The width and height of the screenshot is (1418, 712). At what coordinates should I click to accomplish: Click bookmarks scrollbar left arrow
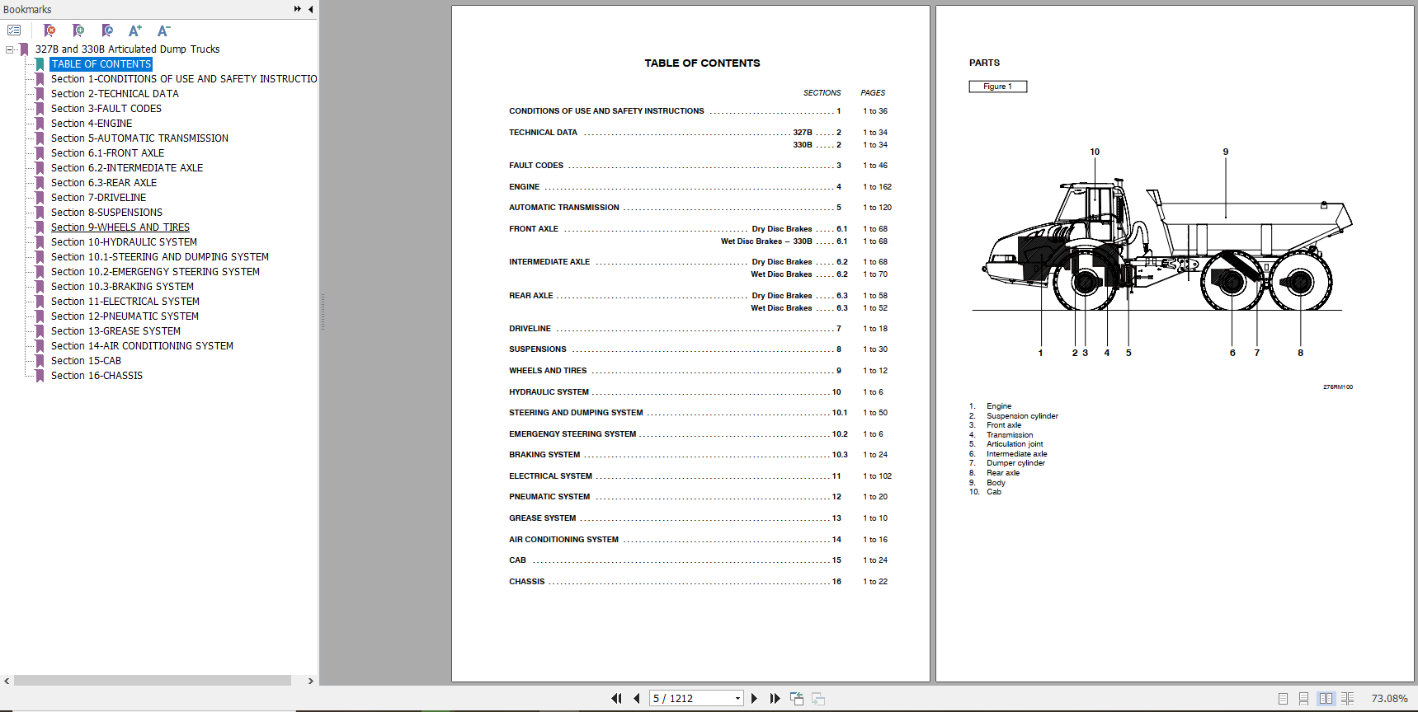point(7,681)
